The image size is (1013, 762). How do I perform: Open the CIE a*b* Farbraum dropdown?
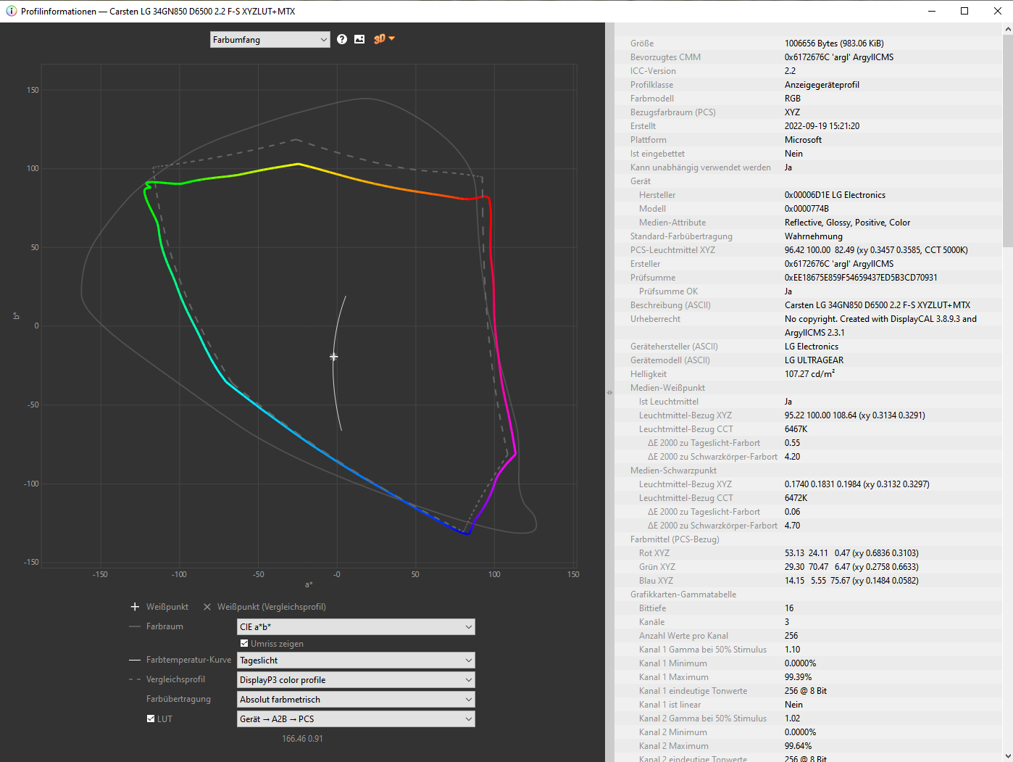point(356,626)
